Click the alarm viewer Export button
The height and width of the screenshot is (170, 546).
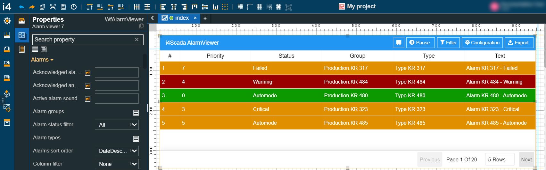[519, 43]
